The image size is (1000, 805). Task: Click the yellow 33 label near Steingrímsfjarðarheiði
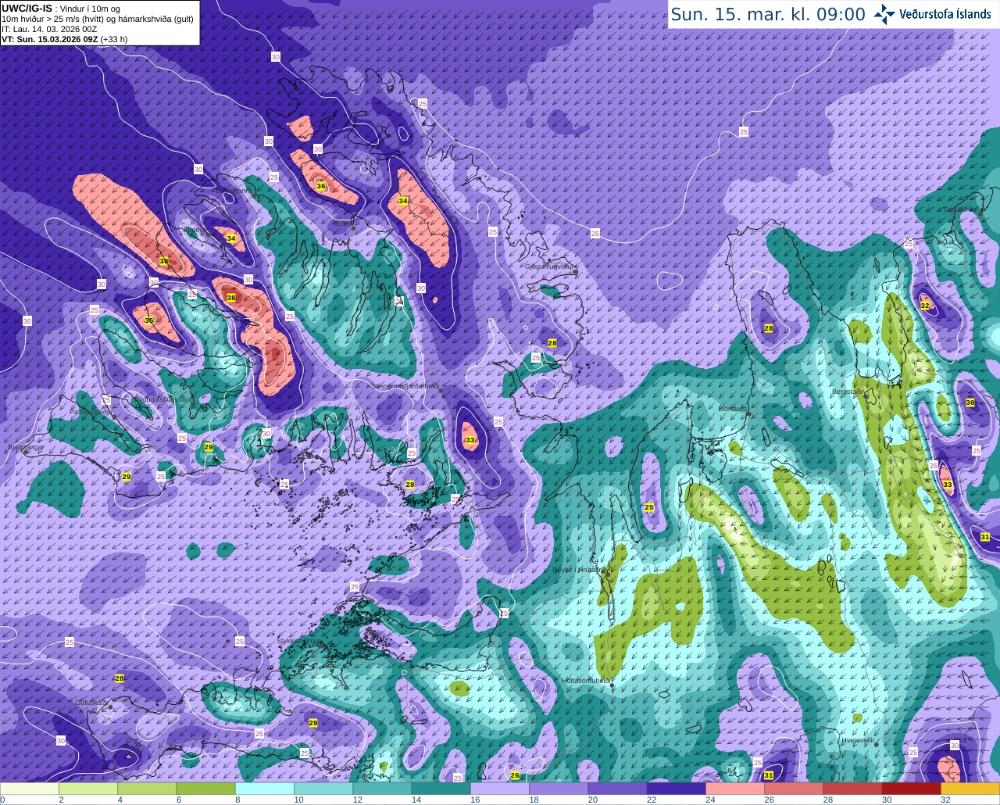tap(470, 441)
